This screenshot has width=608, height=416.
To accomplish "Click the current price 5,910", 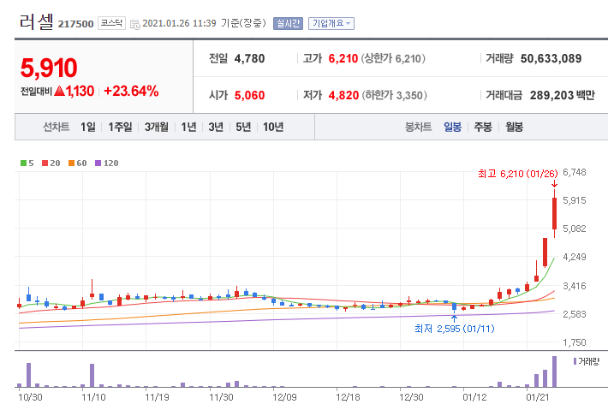I will pos(49,68).
